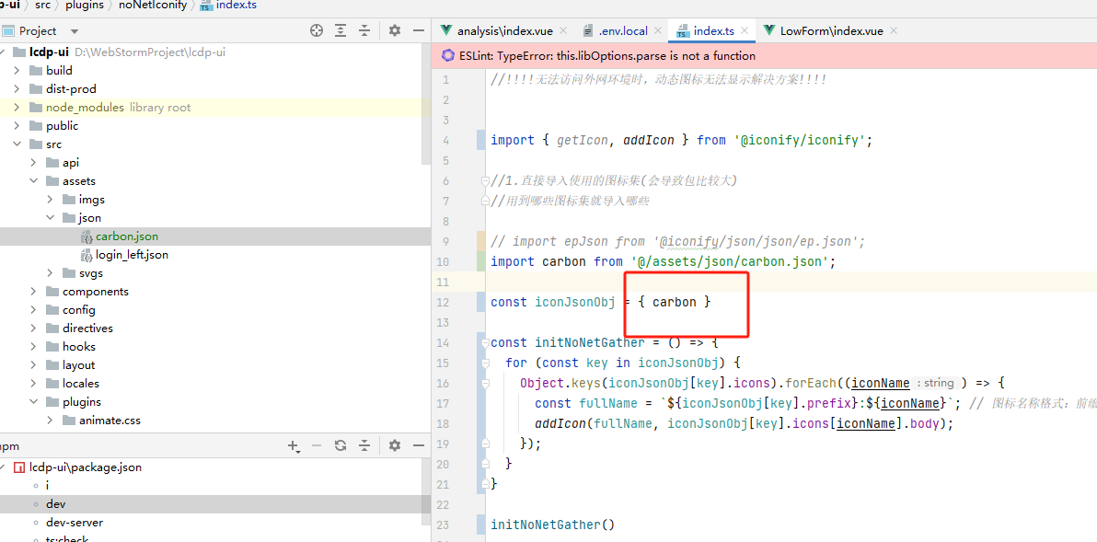The height and width of the screenshot is (542, 1097).
Task: Close the LowForm\index.vue tab
Action: (x=894, y=30)
